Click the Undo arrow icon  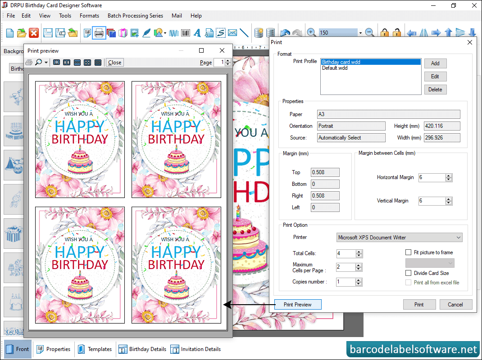click(285, 32)
